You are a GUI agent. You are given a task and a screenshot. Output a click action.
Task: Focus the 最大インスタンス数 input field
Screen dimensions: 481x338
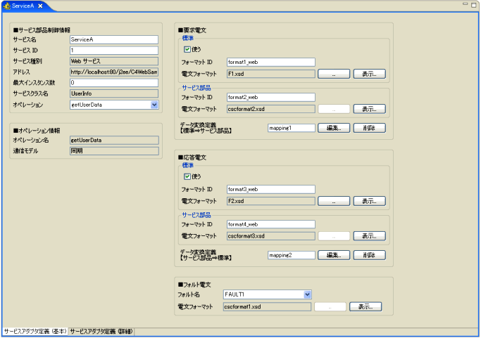point(113,83)
